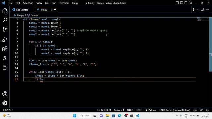Open the Help menu
Screen dimensions: 212x119
tap(75, 3)
